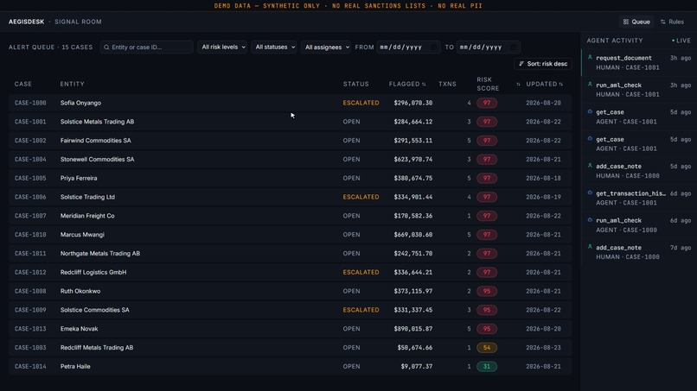Click the 31 risk score badge

[487, 367]
